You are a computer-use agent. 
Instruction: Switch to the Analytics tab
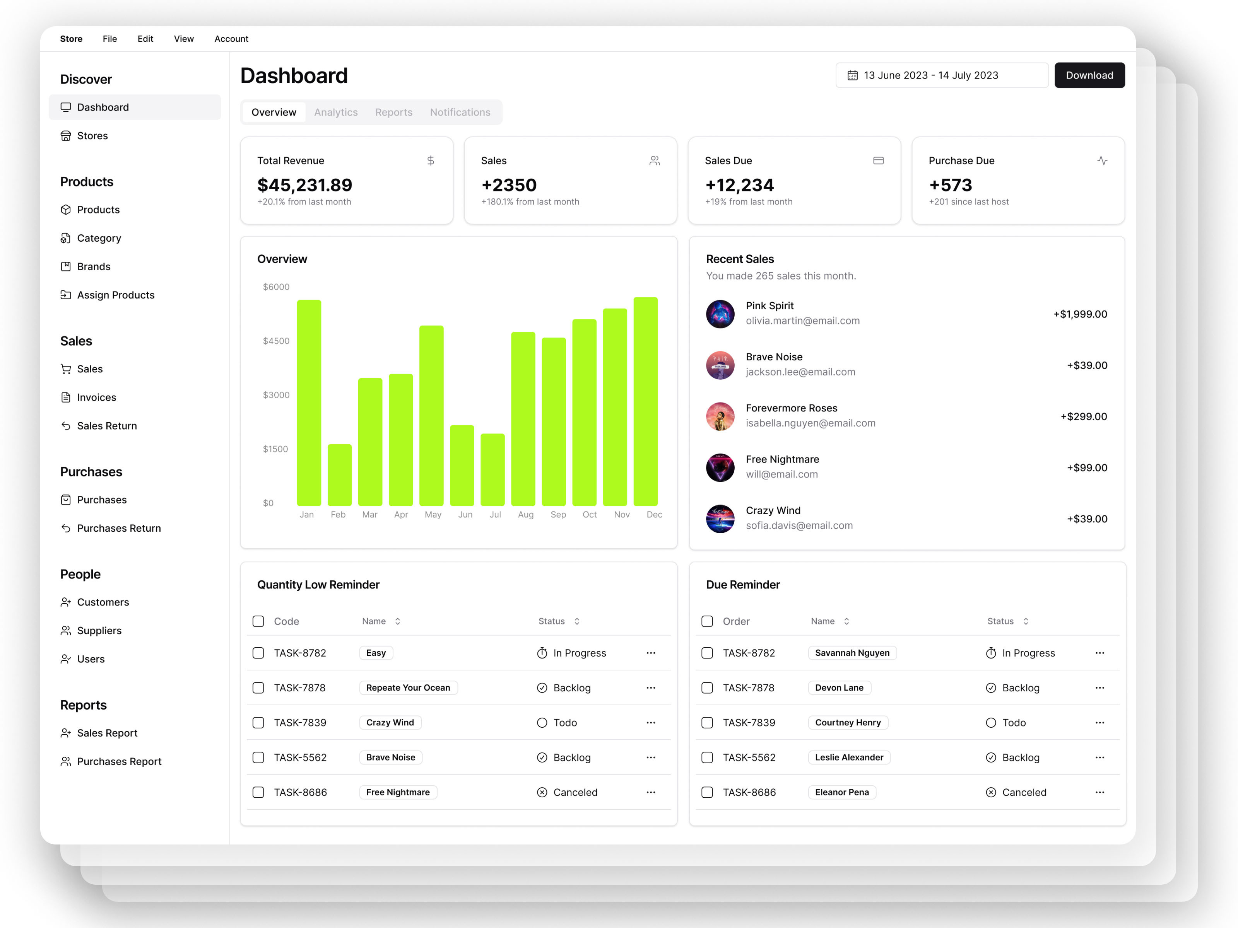click(336, 112)
